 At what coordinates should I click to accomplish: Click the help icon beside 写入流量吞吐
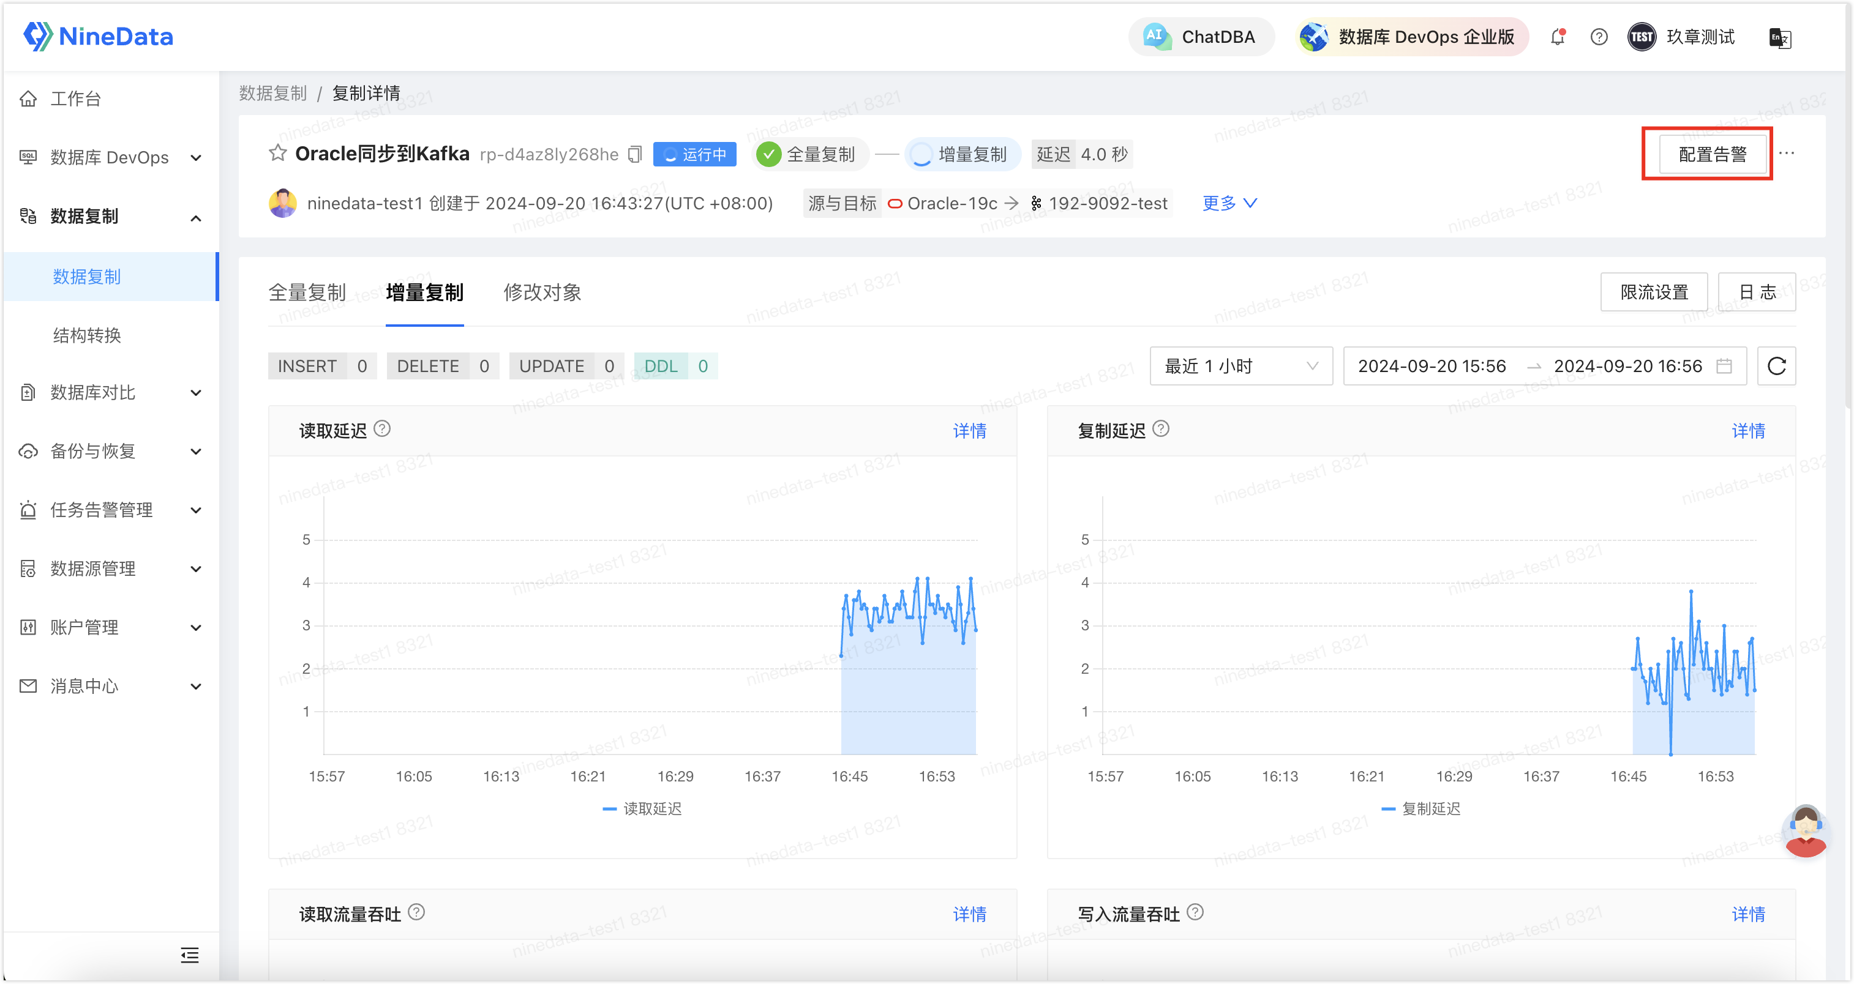(x=1195, y=913)
